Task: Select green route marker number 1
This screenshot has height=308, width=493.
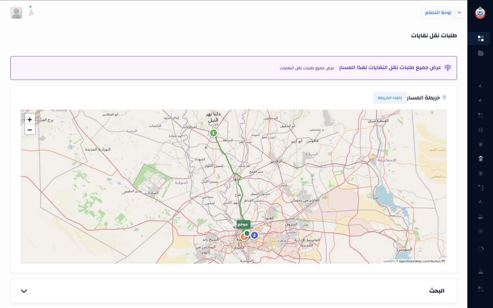Action: 213,133
